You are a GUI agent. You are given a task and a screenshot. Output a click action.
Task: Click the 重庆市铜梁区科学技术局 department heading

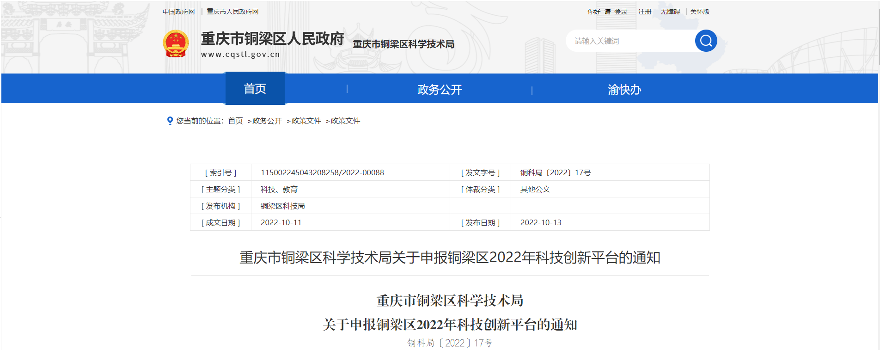point(403,44)
